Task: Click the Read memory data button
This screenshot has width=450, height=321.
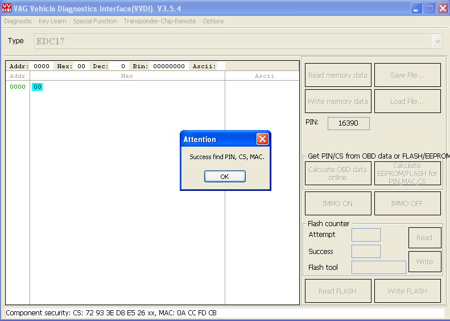Action: click(x=338, y=75)
